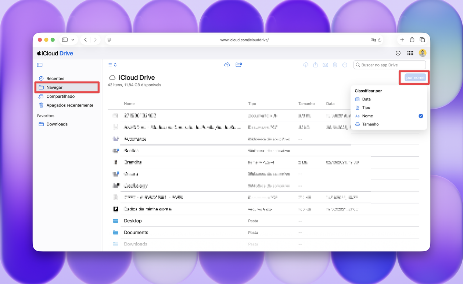Go back with the Safari back arrow
This screenshot has height=284, width=463.
click(x=86, y=40)
